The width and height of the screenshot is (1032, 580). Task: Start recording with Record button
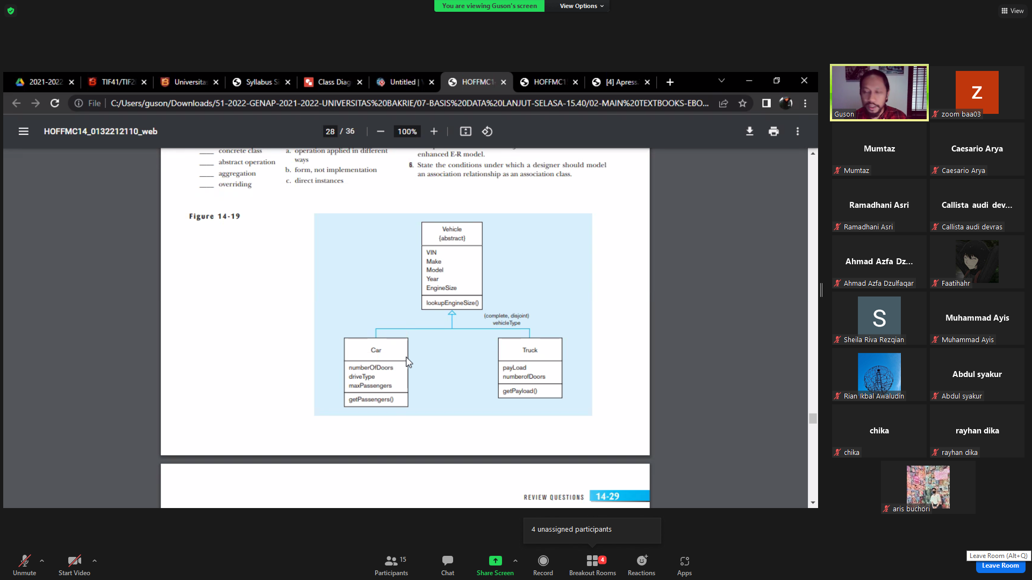tap(543, 565)
